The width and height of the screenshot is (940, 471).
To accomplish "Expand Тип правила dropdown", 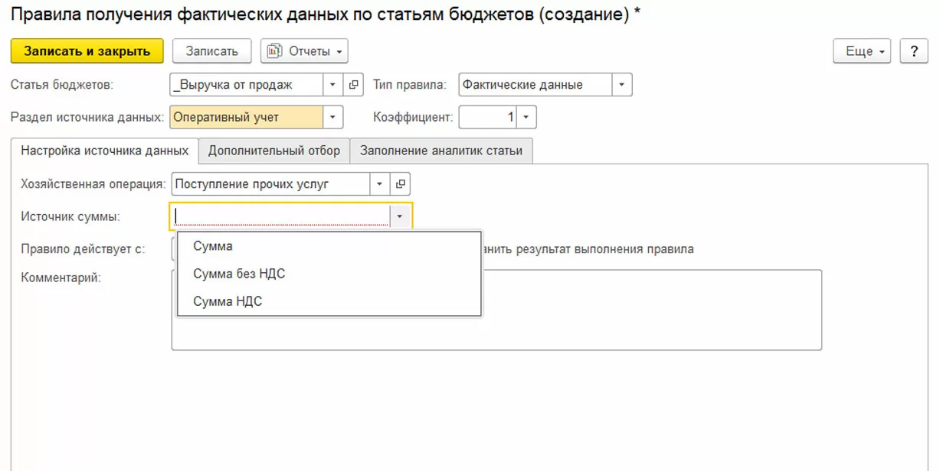I will tap(622, 85).
